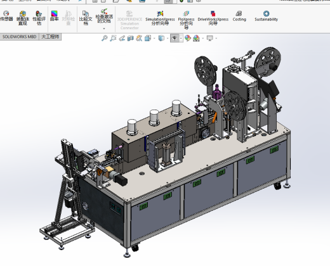
Task: Open the Curvature (曲率) display tool
Action: (x=55, y=16)
